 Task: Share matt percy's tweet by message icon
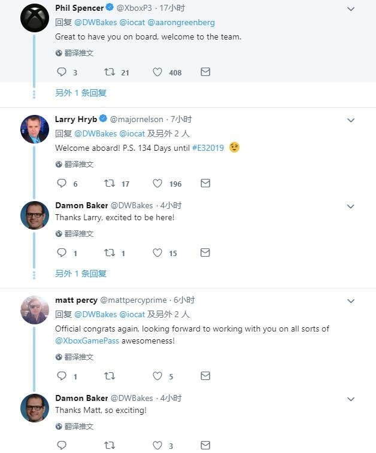click(x=205, y=376)
